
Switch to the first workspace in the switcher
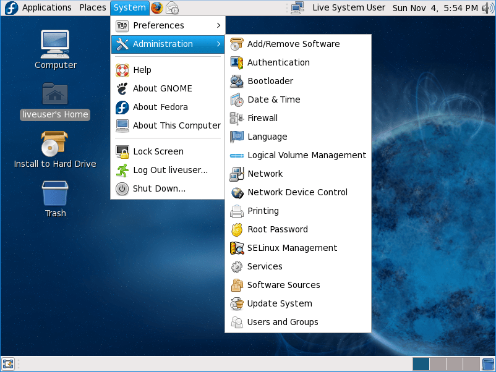coord(421,364)
